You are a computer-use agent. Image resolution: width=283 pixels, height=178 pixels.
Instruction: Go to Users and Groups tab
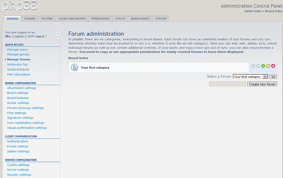point(72,19)
